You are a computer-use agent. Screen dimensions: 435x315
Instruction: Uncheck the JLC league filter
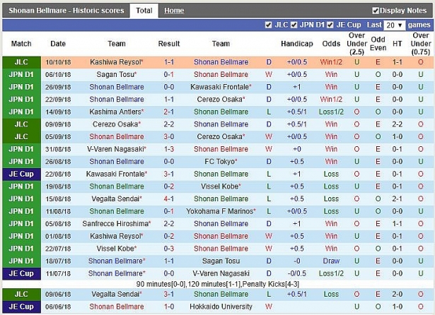(268, 25)
